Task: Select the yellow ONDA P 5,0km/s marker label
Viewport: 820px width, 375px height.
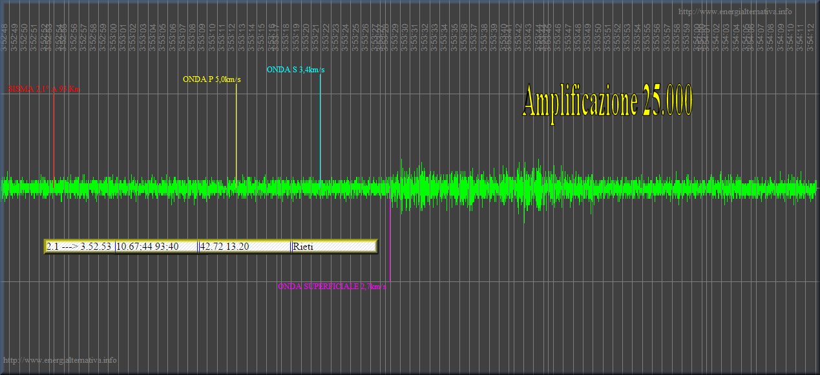Action: 212,79
